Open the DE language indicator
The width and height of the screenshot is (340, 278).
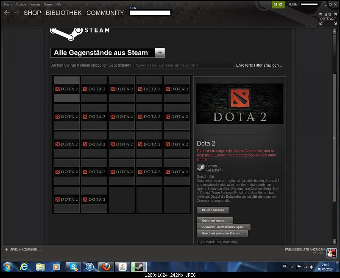(x=285, y=266)
